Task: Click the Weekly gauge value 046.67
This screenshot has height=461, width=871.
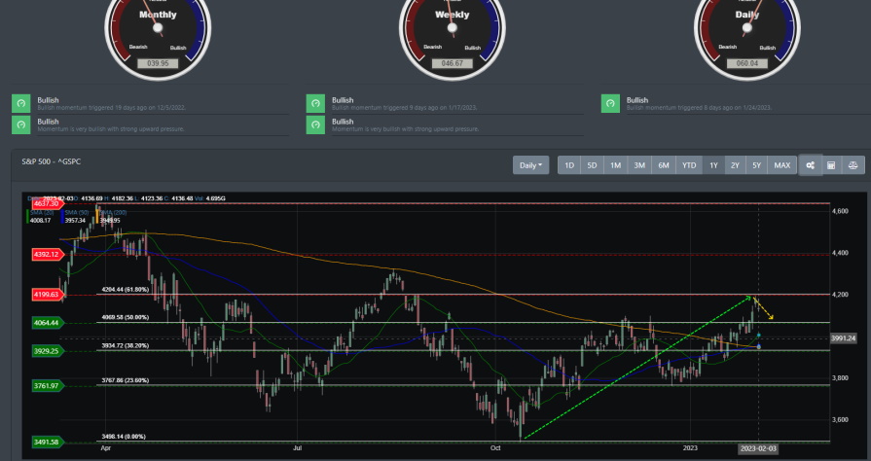Action: tap(453, 63)
